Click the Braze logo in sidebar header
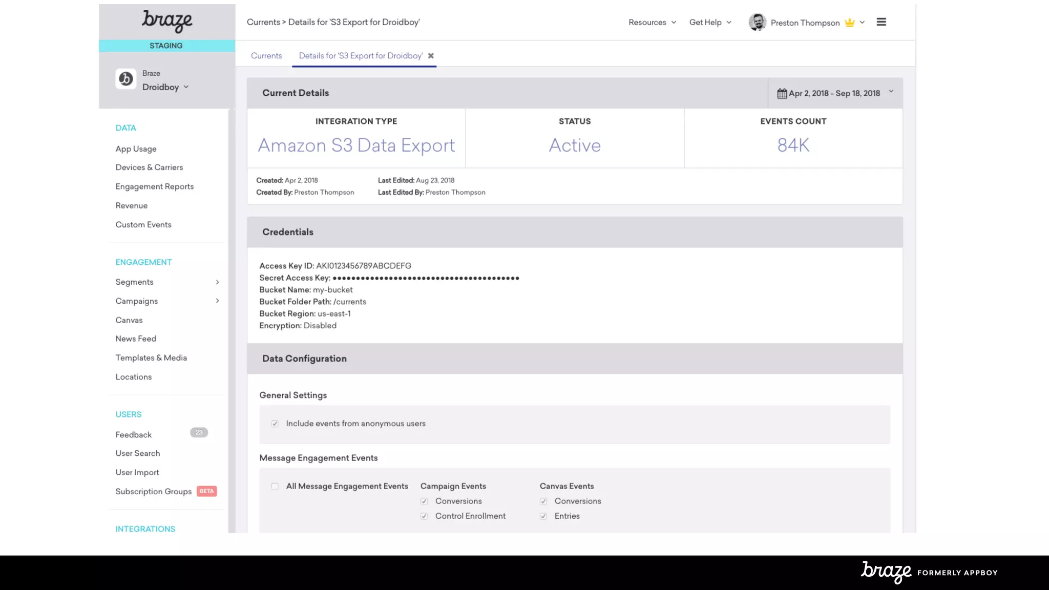 pos(166,22)
